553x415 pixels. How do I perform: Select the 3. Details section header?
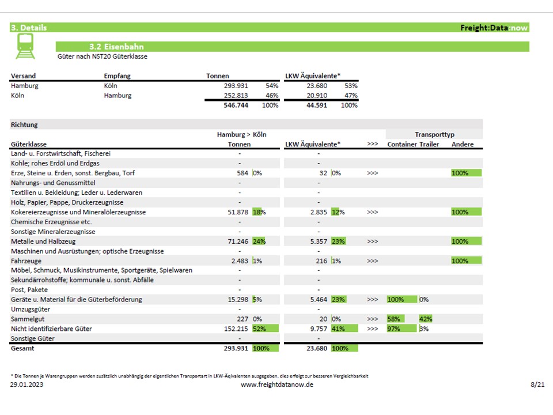tap(29, 28)
